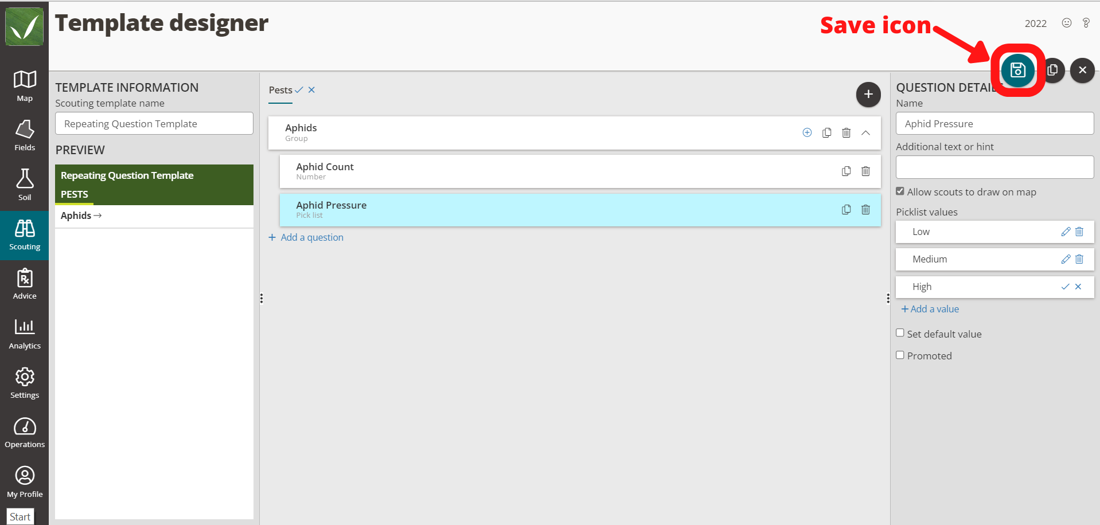Open Operations gauge in sidebar
The image size is (1100, 525).
tap(25, 432)
